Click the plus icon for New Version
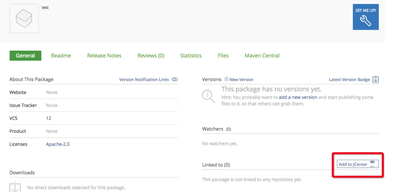The height and width of the screenshot is (192, 394). tap(226, 79)
